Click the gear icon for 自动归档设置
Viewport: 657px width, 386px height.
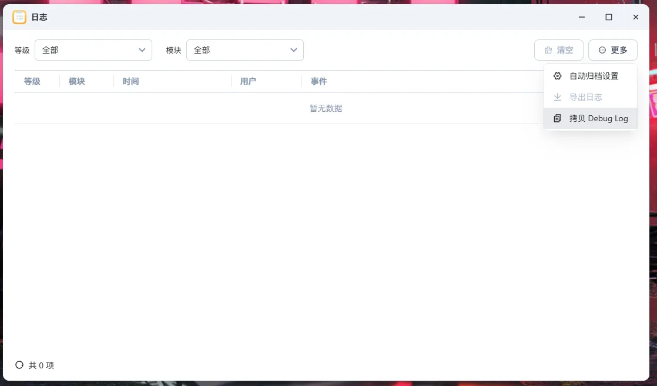coord(558,76)
